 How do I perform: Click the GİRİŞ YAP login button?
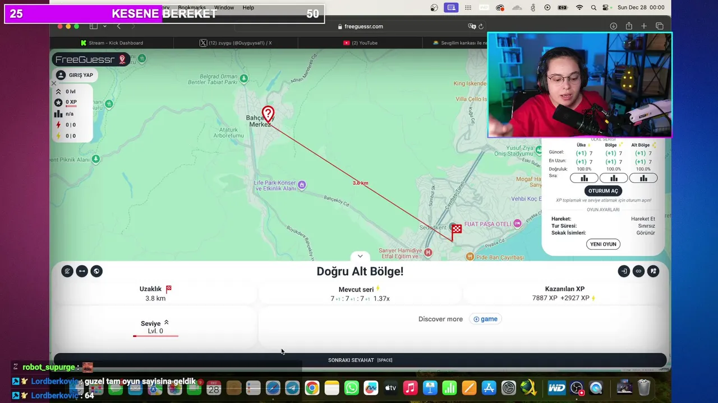pyautogui.click(x=76, y=75)
